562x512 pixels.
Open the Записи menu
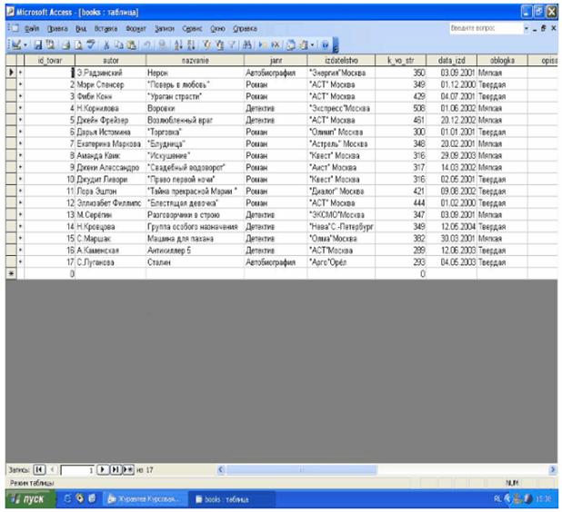(x=165, y=28)
